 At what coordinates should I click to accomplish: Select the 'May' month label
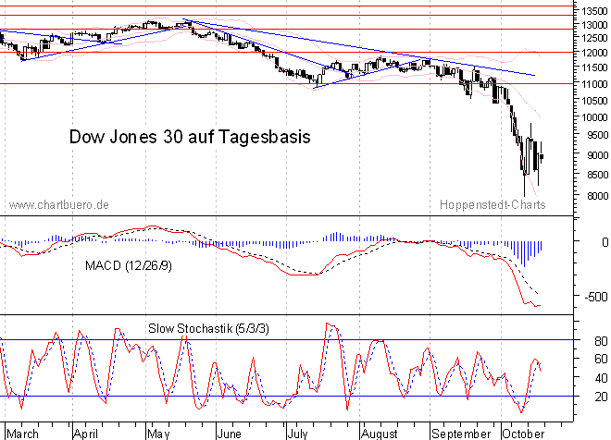click(x=158, y=434)
